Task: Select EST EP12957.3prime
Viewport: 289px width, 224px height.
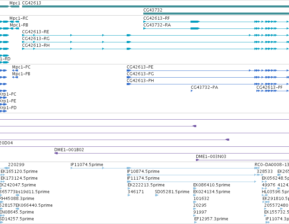Action: [211, 219]
